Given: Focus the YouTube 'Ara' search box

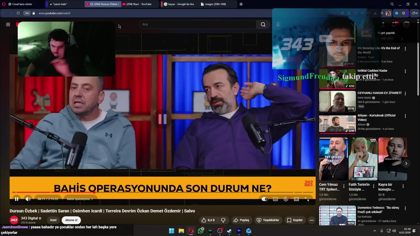Looking at the screenshot, I should [x=198, y=24].
